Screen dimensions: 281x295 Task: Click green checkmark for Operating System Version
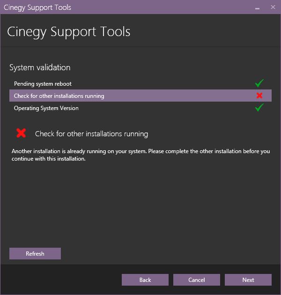point(259,108)
